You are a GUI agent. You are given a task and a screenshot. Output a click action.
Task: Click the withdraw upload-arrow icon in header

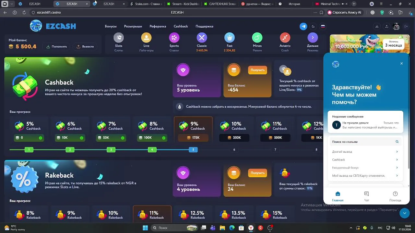tap(386, 27)
